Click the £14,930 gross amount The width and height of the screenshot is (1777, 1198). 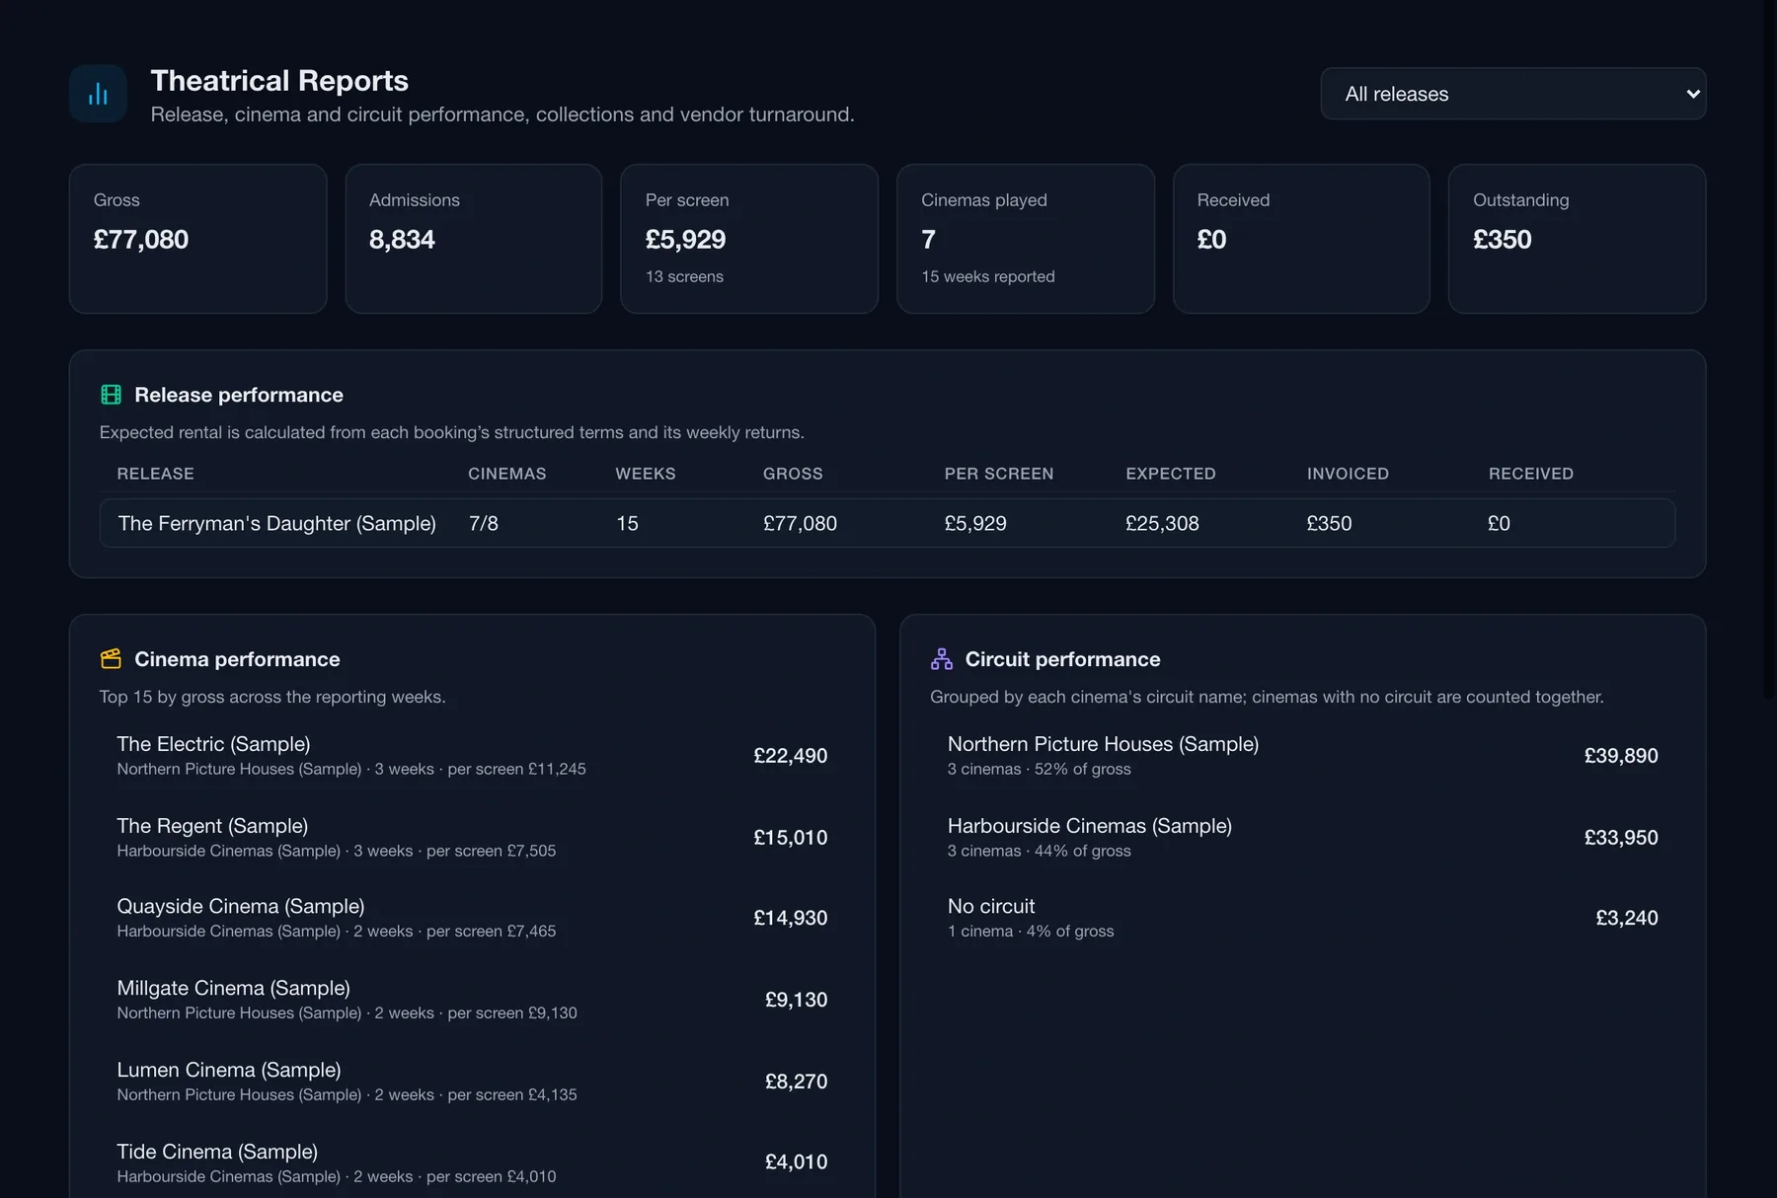791,918
